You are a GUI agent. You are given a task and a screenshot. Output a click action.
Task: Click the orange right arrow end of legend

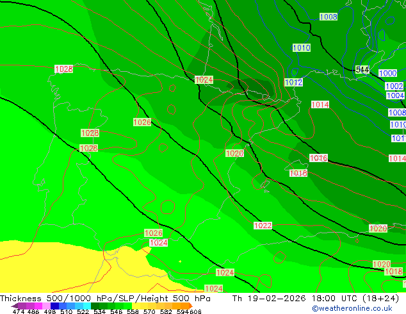click(x=190, y=306)
